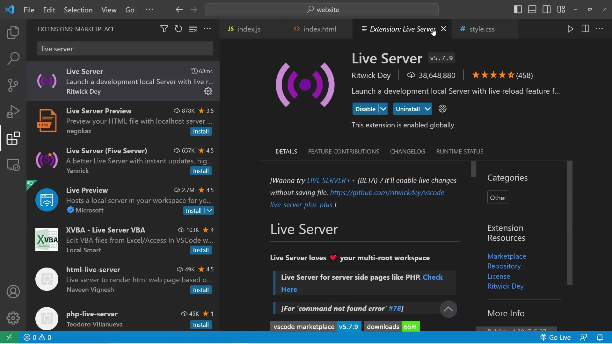
Task: Close the Extension: Live Server tab
Action: [x=443, y=29]
